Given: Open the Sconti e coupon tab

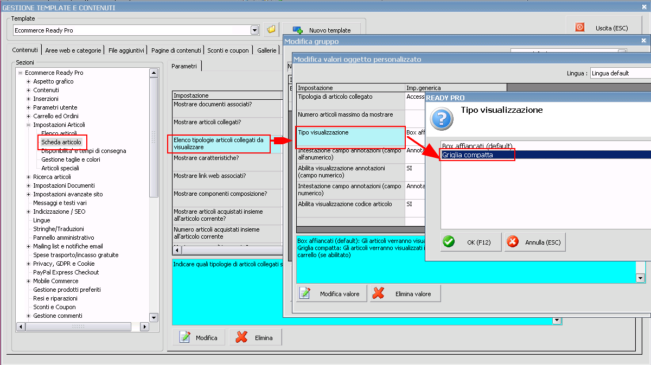Looking at the screenshot, I should coord(228,50).
